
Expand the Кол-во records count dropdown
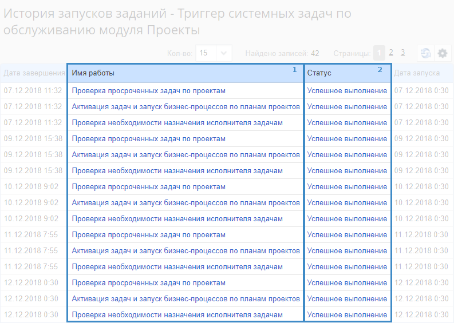pos(224,53)
